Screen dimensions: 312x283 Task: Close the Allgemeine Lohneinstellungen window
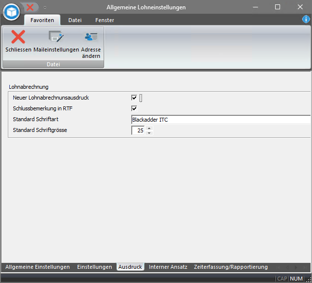pyautogui.click(x=300, y=7)
